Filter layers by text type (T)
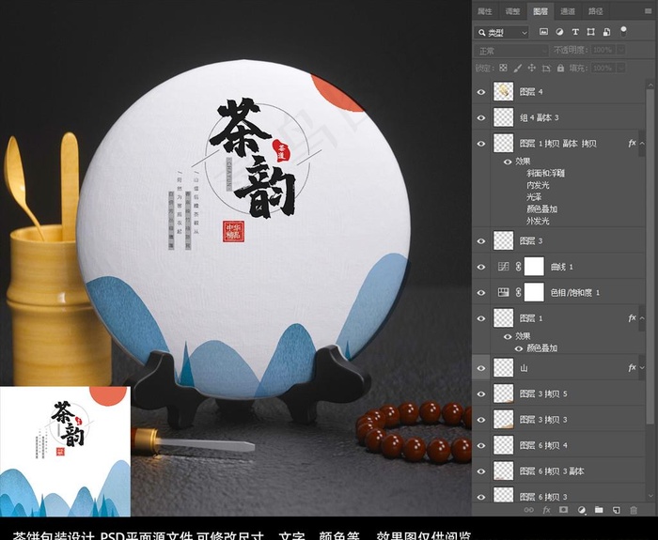 pos(575,32)
